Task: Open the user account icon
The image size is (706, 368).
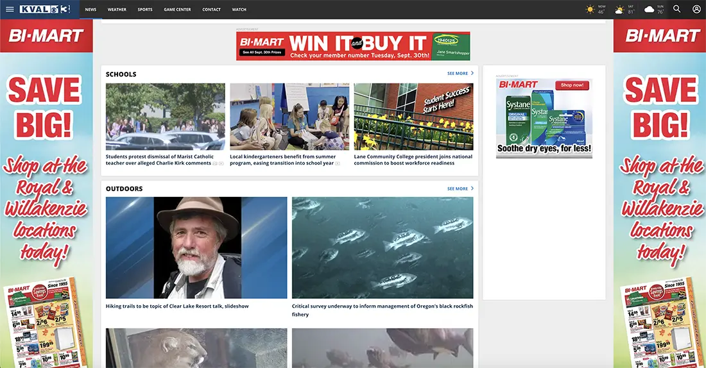Action: click(696, 9)
